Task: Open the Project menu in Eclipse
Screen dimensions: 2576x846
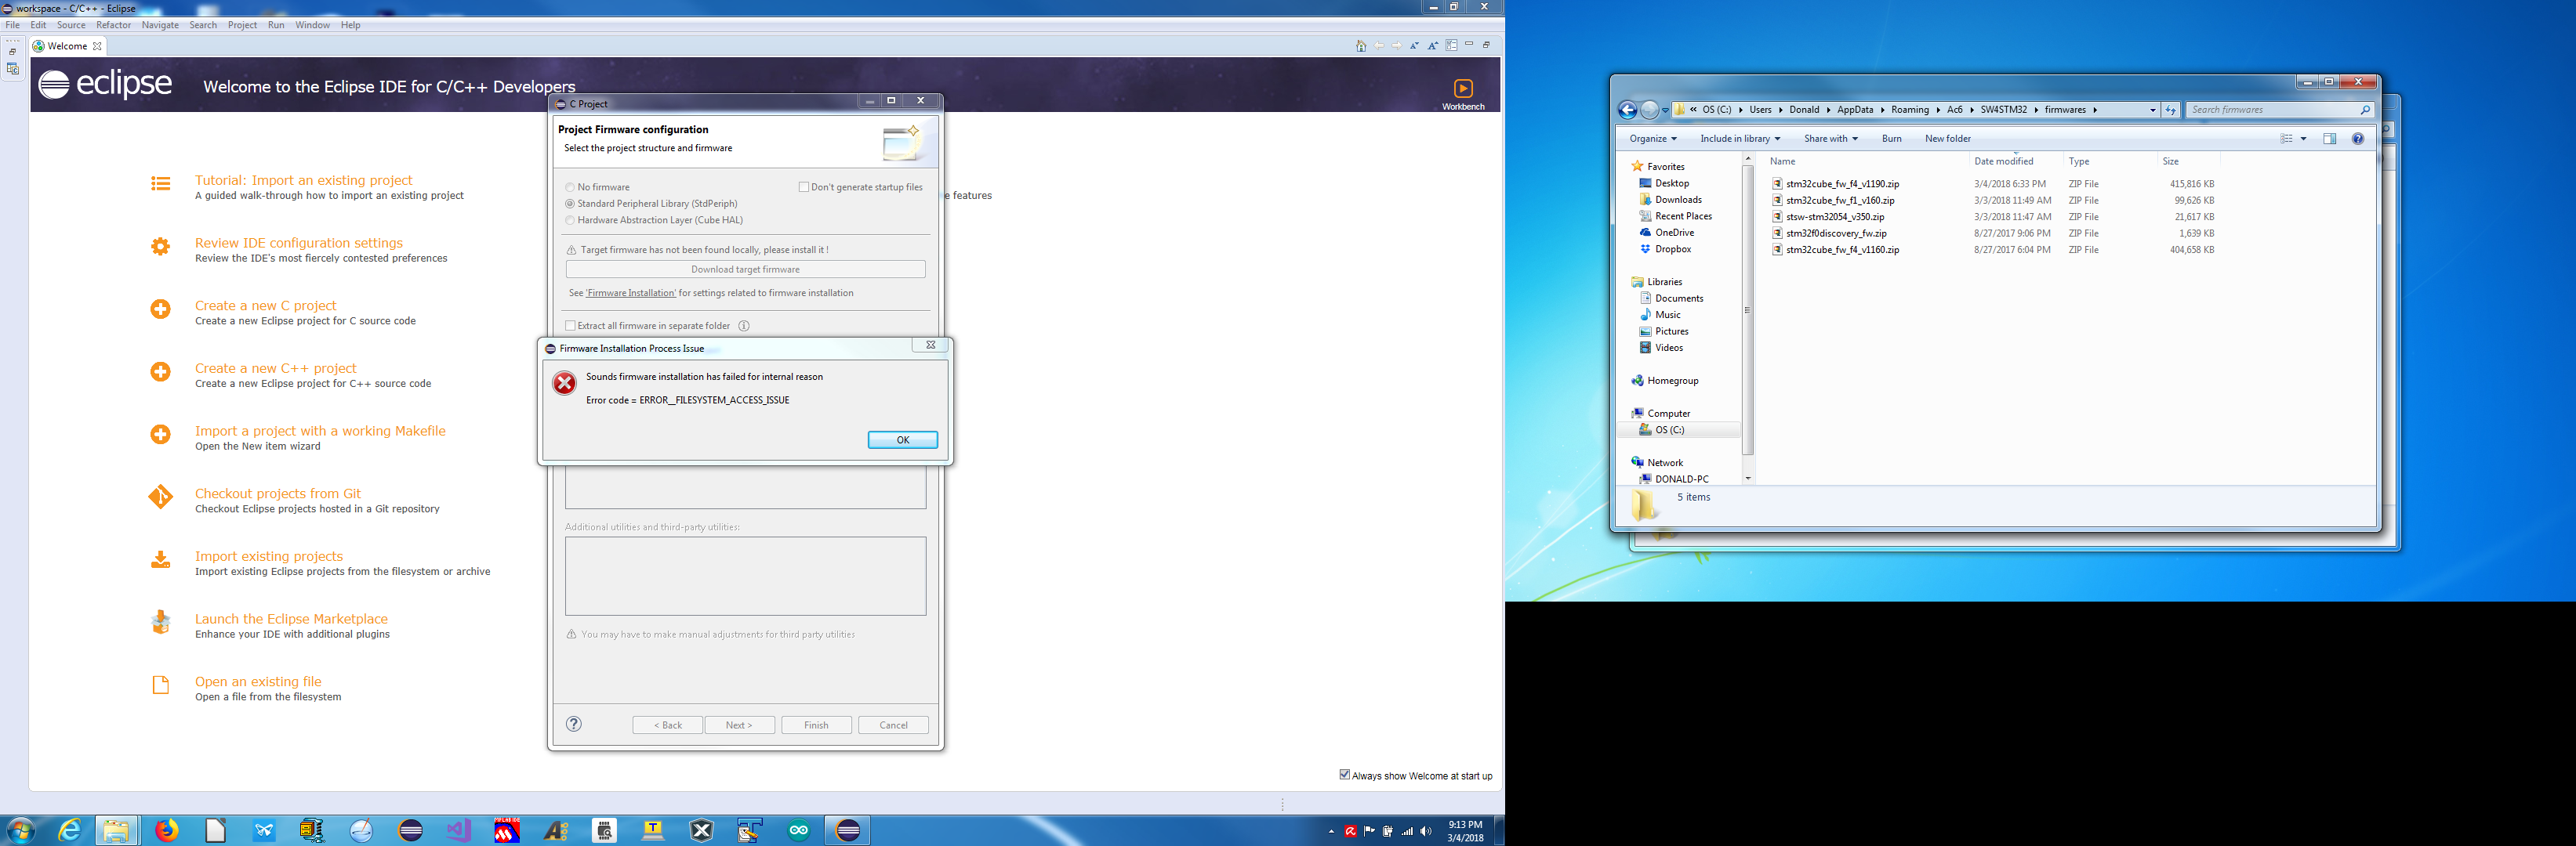Action: [x=242, y=25]
